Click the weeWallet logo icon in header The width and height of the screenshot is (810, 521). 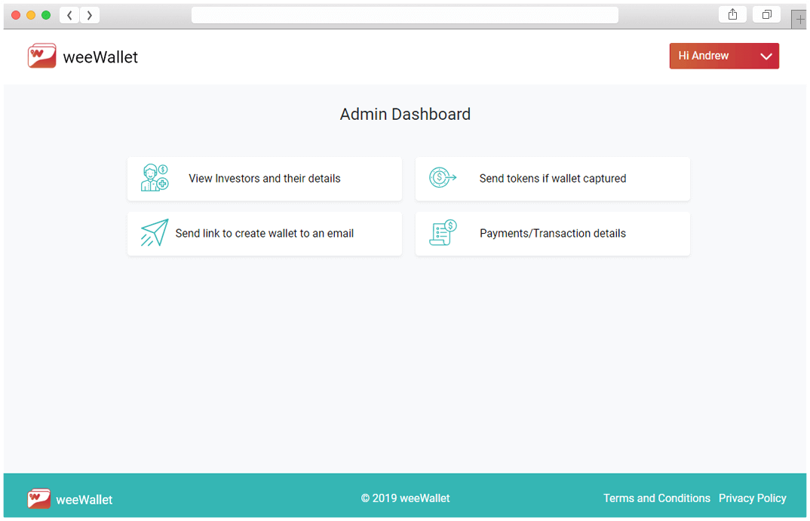coord(42,57)
